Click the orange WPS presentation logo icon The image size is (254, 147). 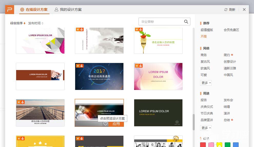click(10, 9)
